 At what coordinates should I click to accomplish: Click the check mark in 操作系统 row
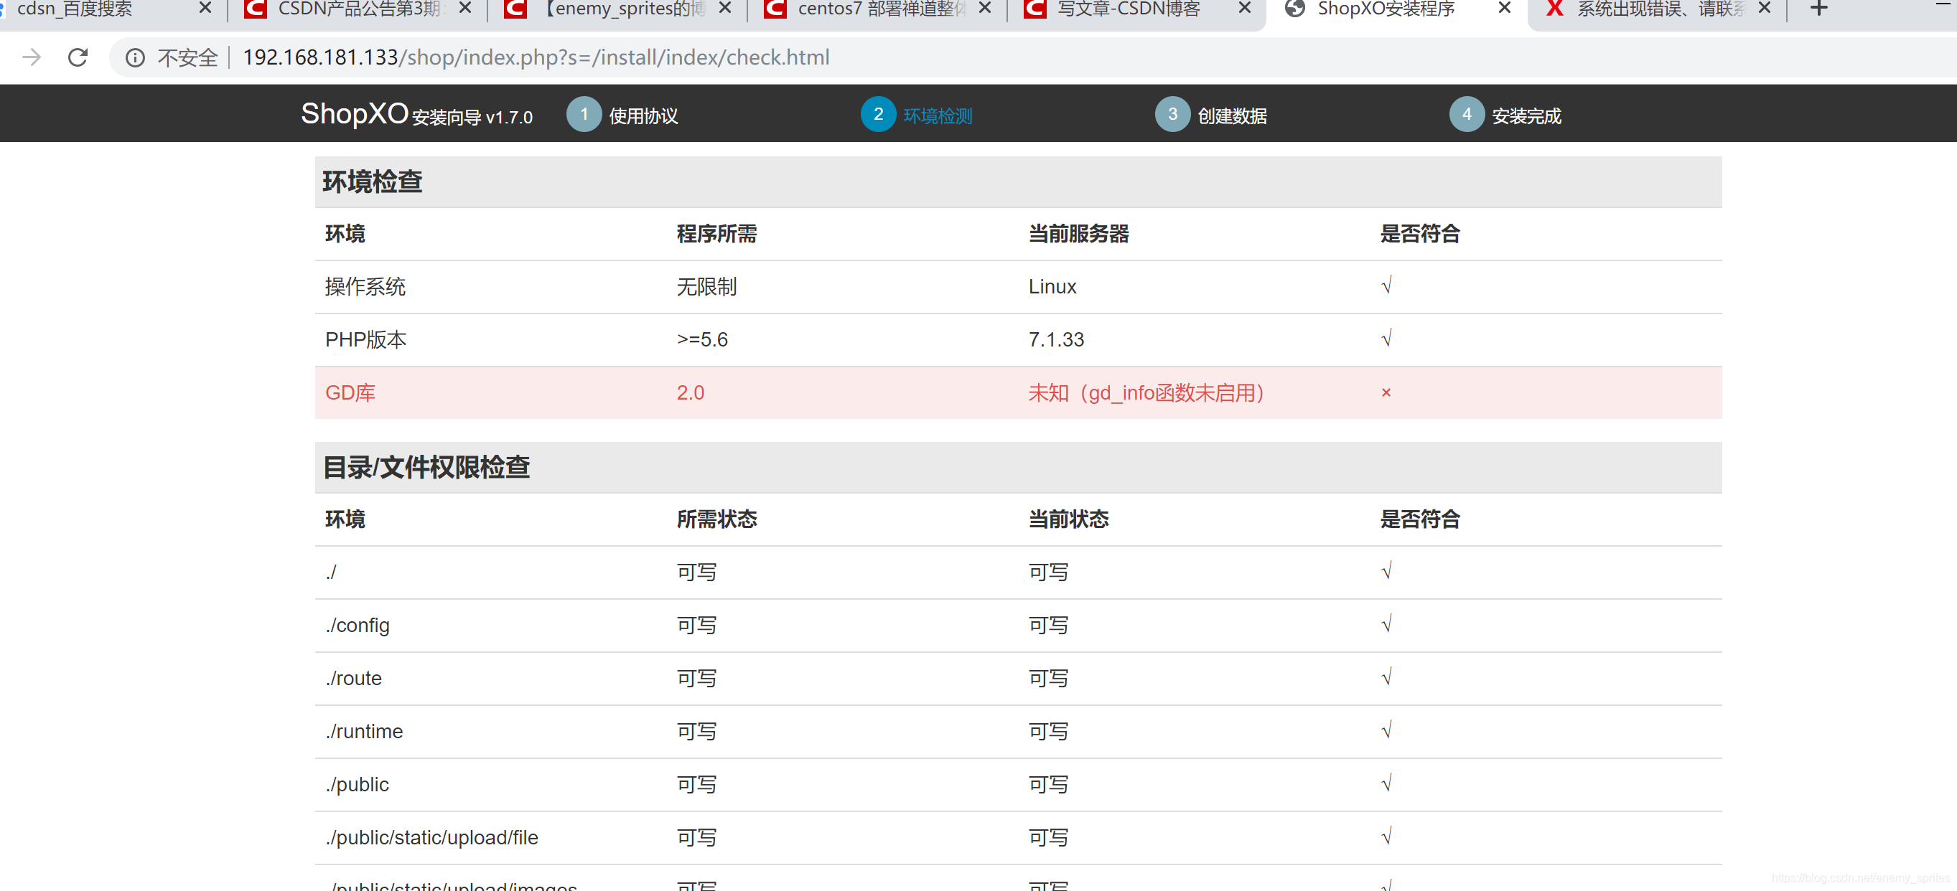[1386, 286]
